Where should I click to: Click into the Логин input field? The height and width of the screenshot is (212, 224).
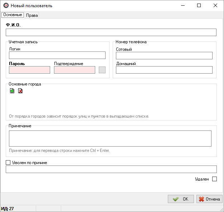[x=57, y=55]
